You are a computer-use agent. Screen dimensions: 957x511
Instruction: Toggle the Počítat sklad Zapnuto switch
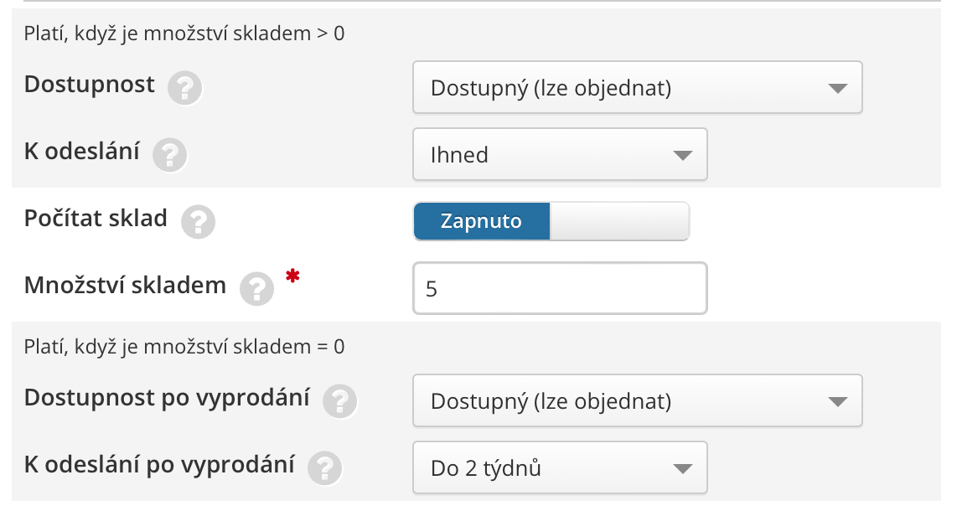(x=481, y=221)
